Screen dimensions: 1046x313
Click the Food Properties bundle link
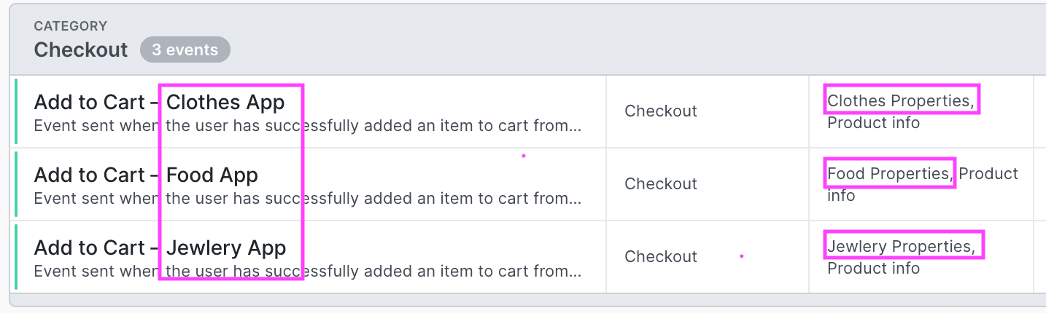(x=888, y=173)
